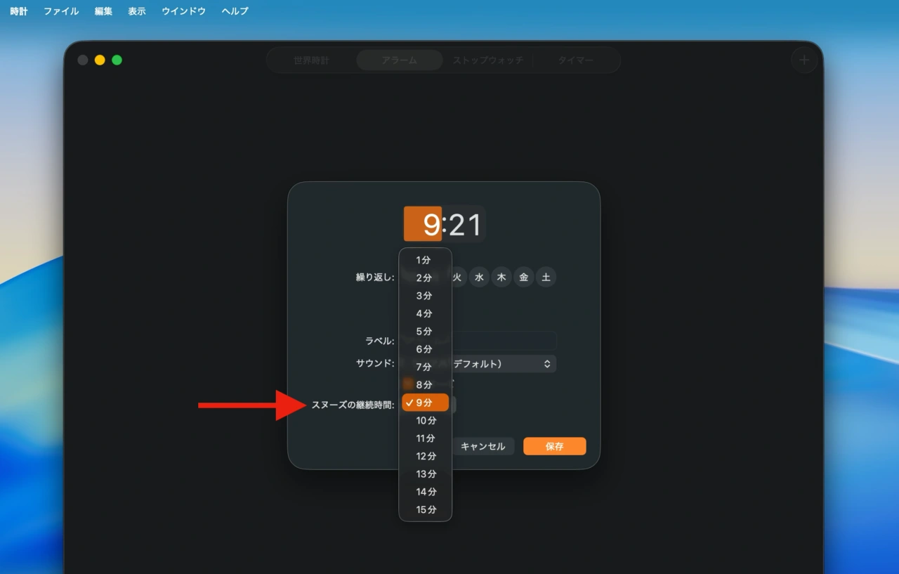Open the ファイル menu
The image size is (899, 574).
click(x=61, y=11)
